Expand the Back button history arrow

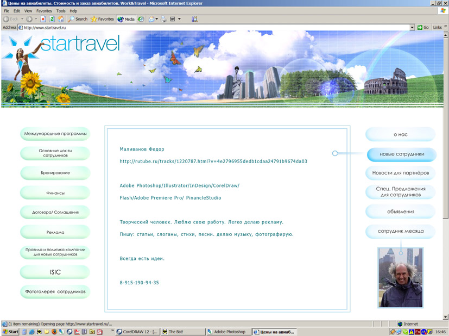pos(22,19)
